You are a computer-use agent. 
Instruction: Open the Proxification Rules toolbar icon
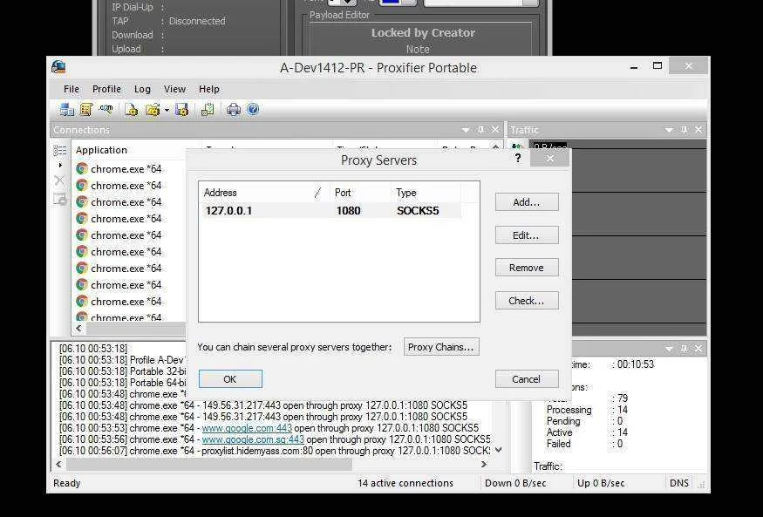click(86, 110)
